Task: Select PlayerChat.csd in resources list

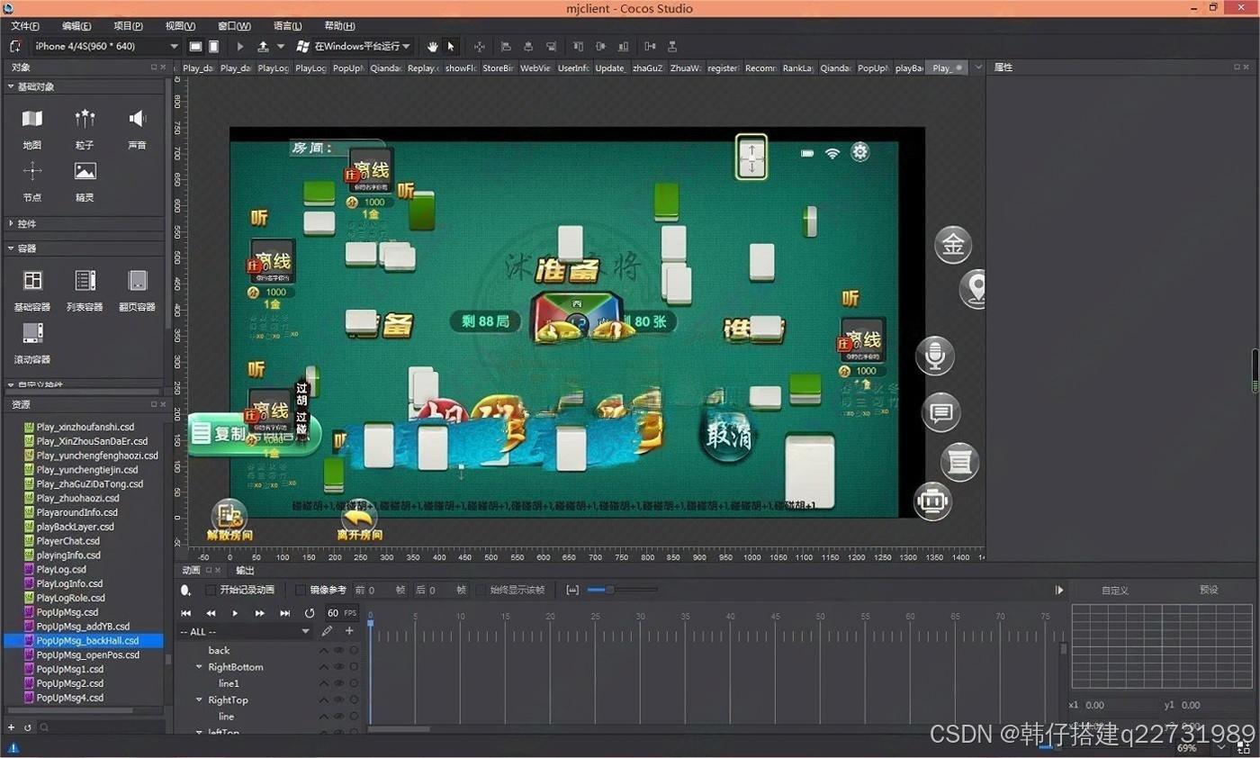Action: (68, 541)
